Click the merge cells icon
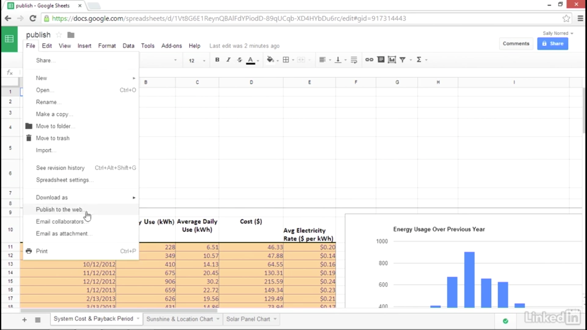Viewport: 587px width, 330px height. click(301, 60)
